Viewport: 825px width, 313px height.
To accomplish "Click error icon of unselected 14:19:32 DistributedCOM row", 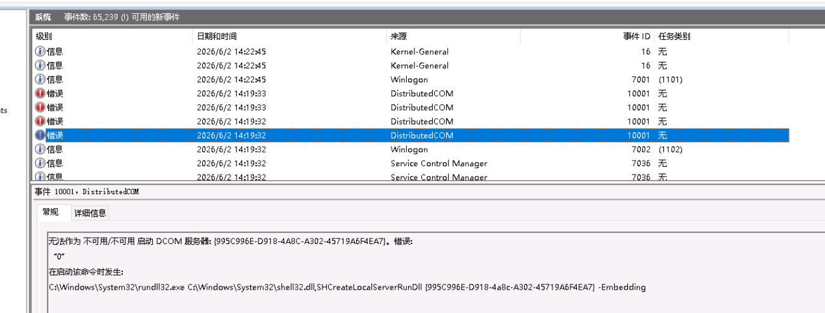I will 40,121.
